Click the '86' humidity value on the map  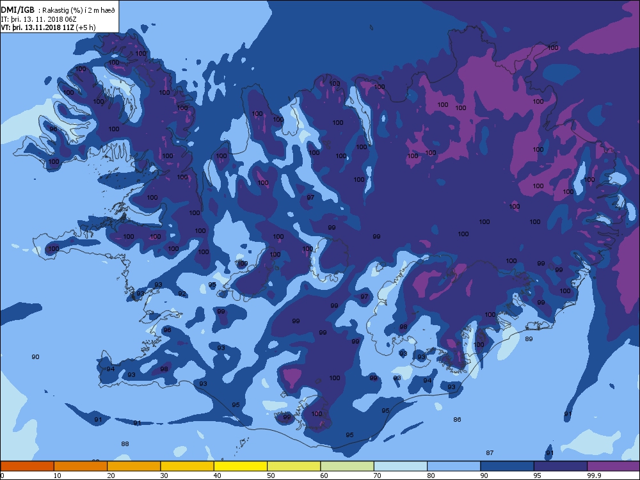click(x=457, y=420)
